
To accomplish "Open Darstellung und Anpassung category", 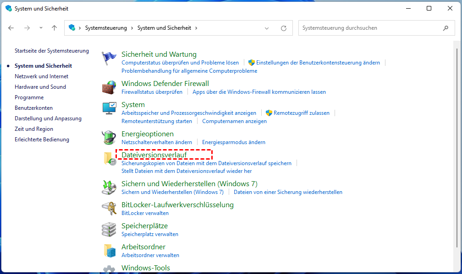I will 48,118.
